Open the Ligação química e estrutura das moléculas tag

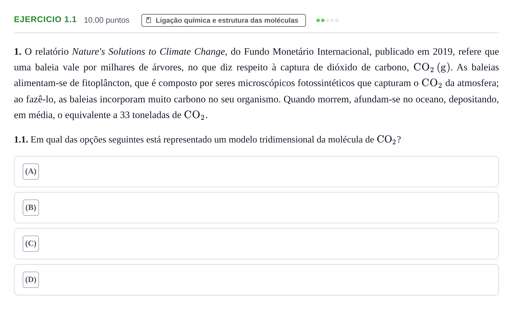(x=223, y=20)
